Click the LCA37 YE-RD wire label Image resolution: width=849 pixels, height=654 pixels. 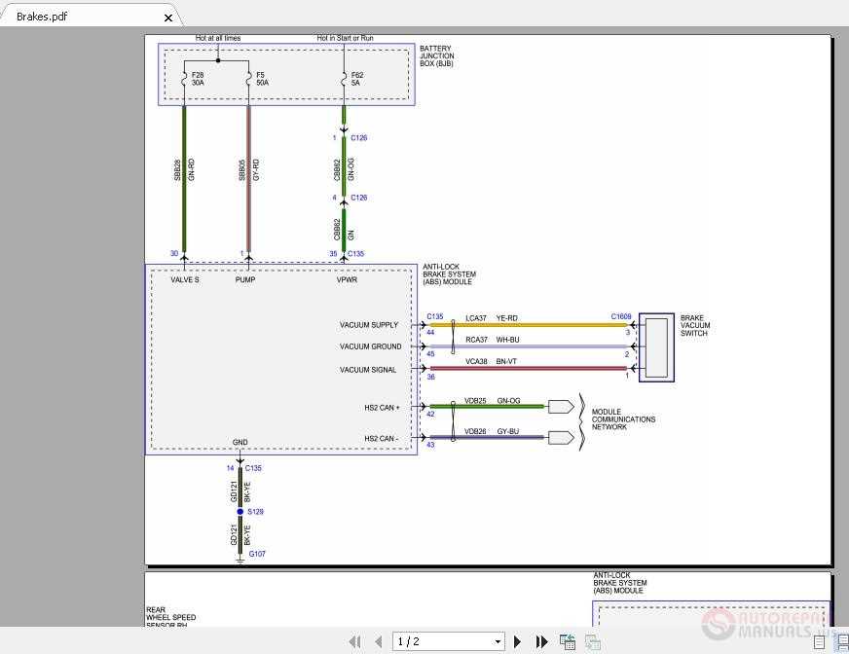(x=492, y=318)
